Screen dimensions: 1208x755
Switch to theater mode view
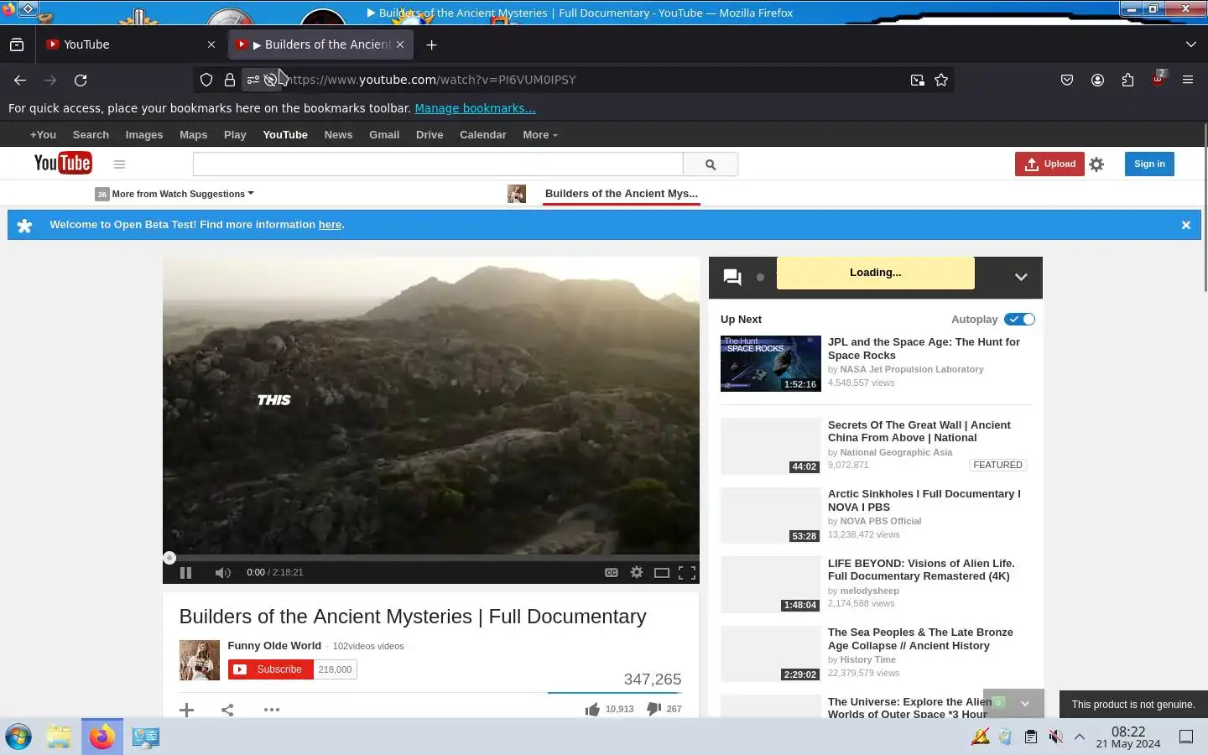[662, 573]
